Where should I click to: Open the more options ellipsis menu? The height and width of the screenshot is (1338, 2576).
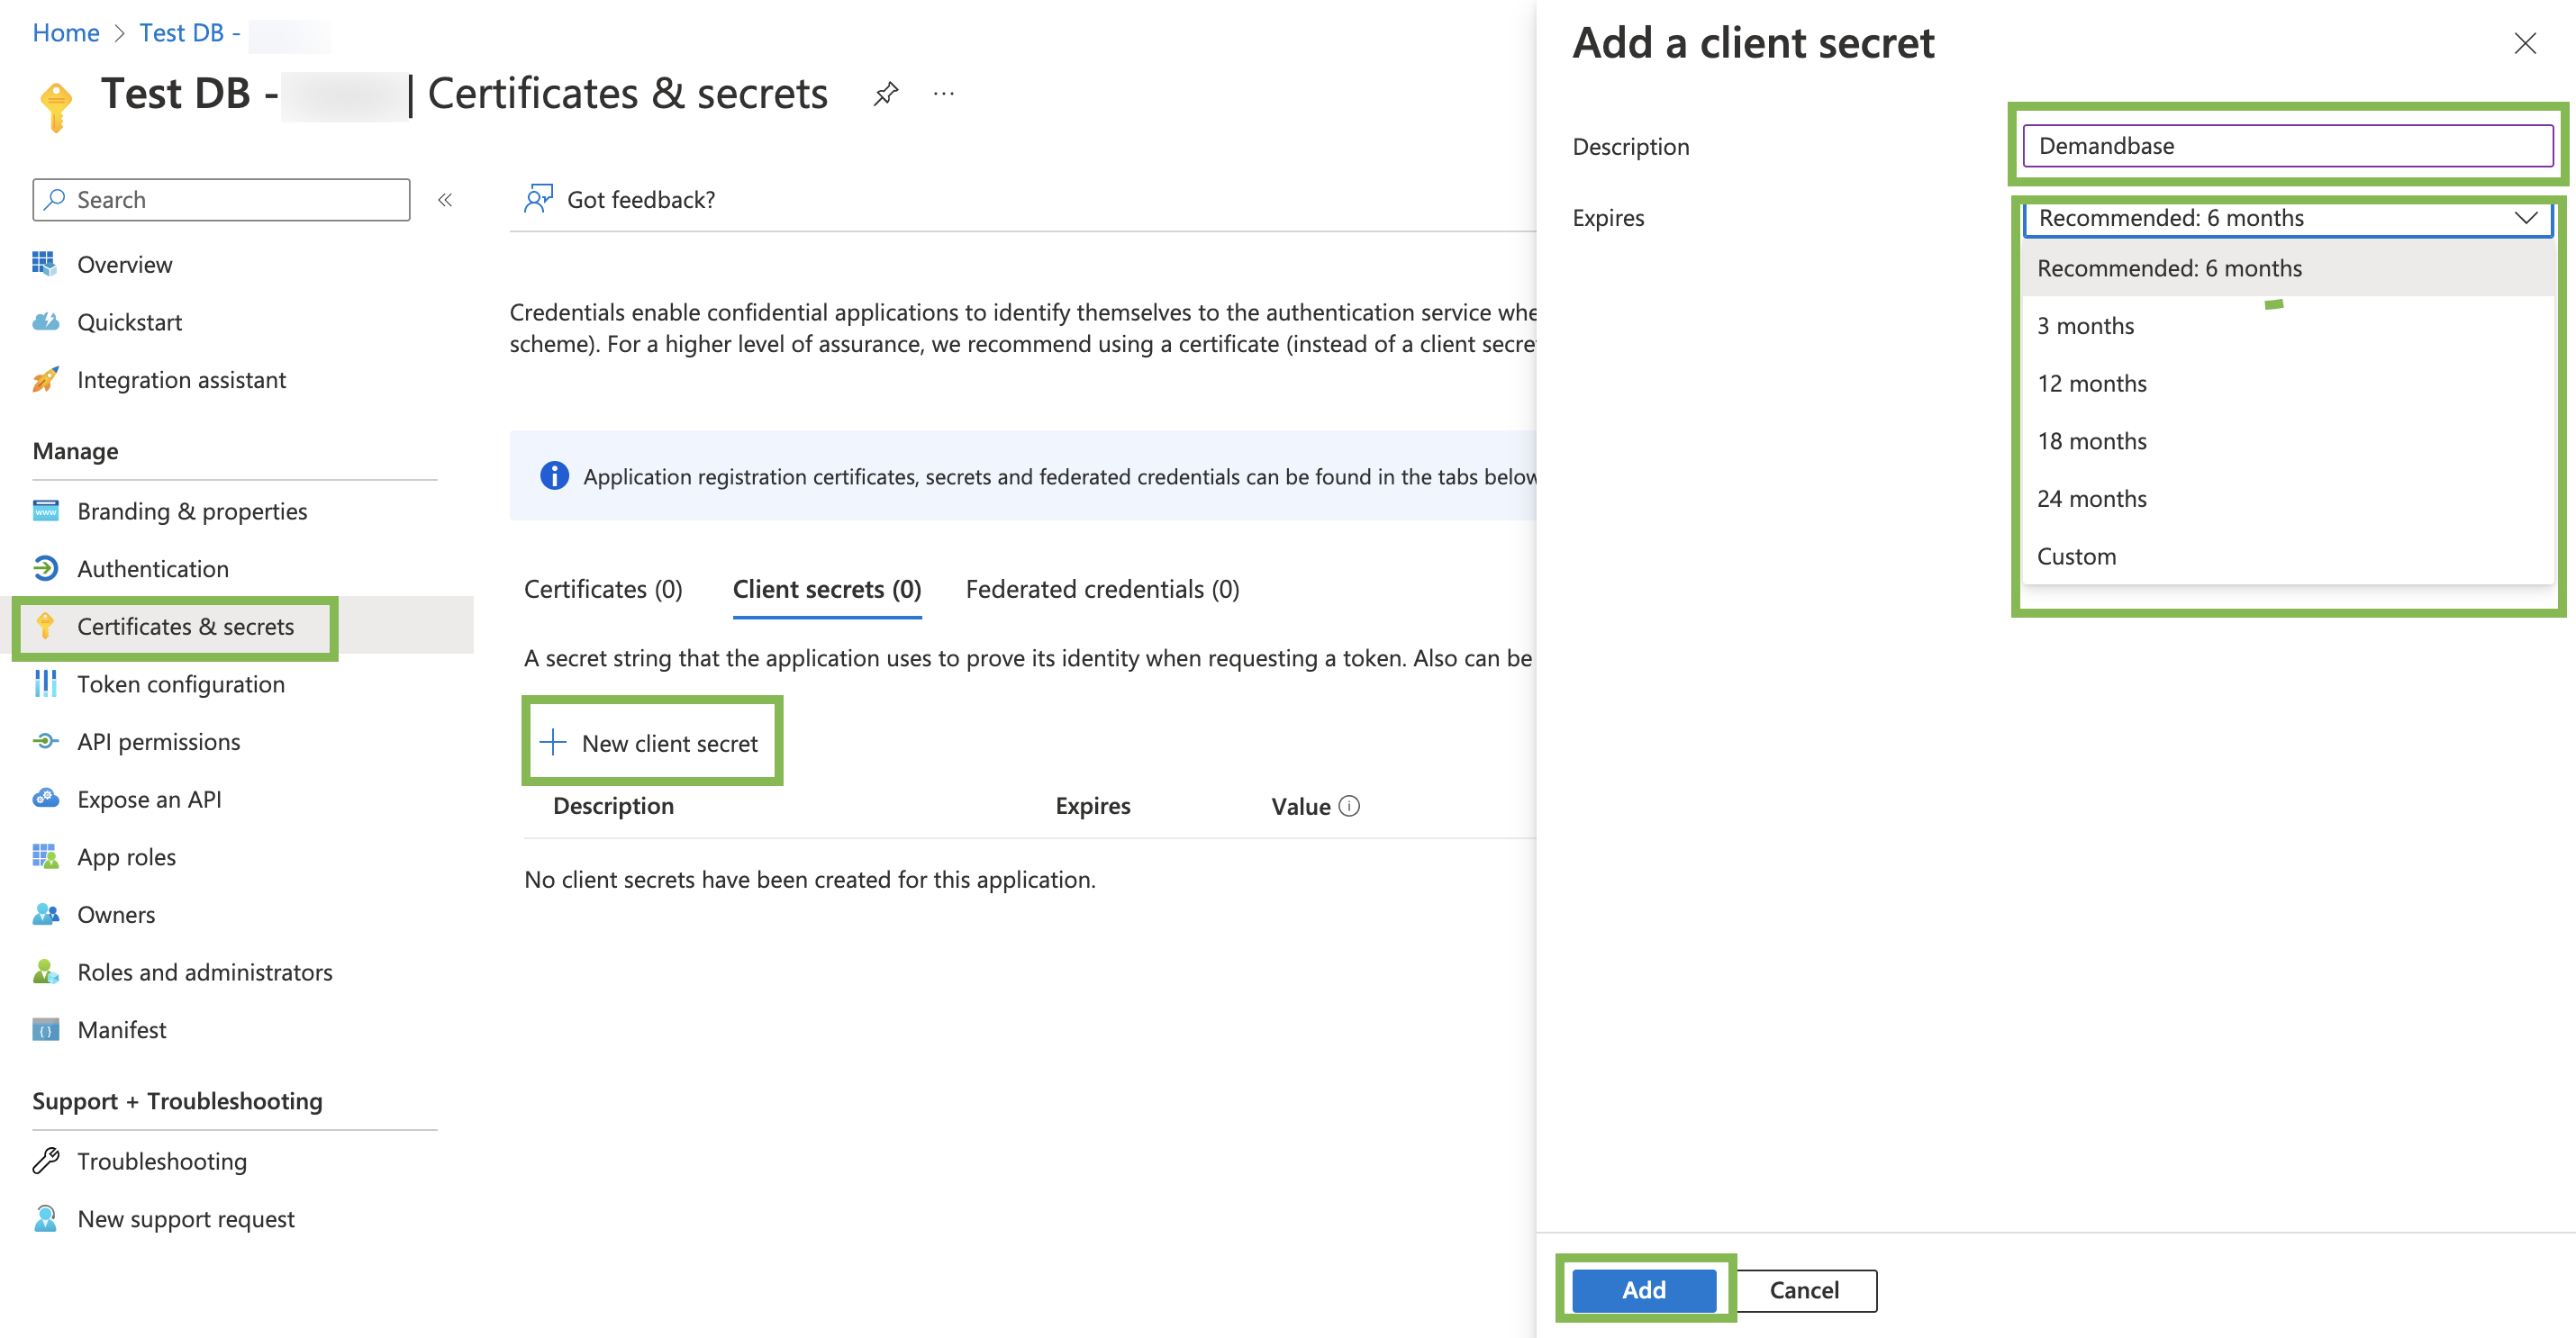tap(943, 94)
